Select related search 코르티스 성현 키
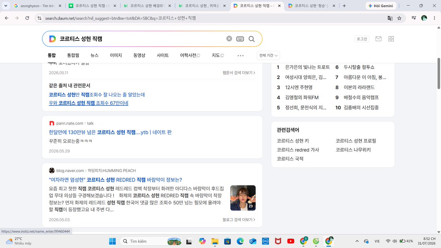Viewport: 441px width, 248px height. click(293, 141)
